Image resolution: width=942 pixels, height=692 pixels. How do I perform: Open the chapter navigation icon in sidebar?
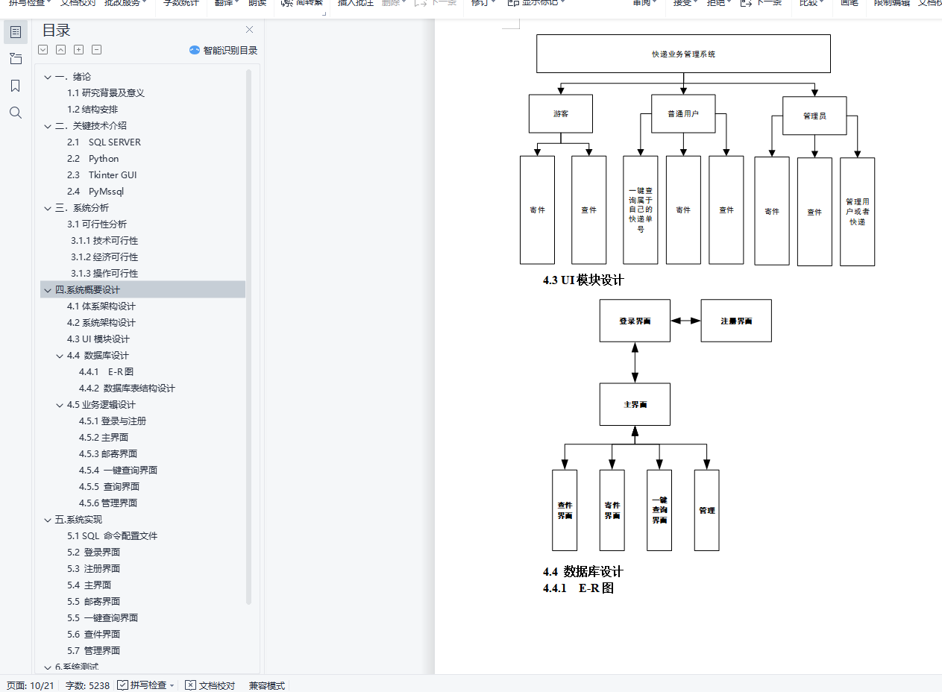pyautogui.click(x=16, y=59)
